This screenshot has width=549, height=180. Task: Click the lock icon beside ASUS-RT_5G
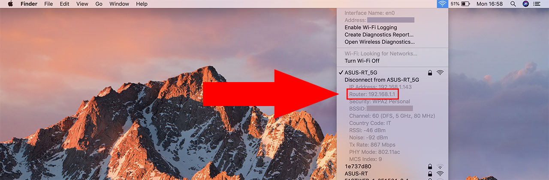point(430,73)
